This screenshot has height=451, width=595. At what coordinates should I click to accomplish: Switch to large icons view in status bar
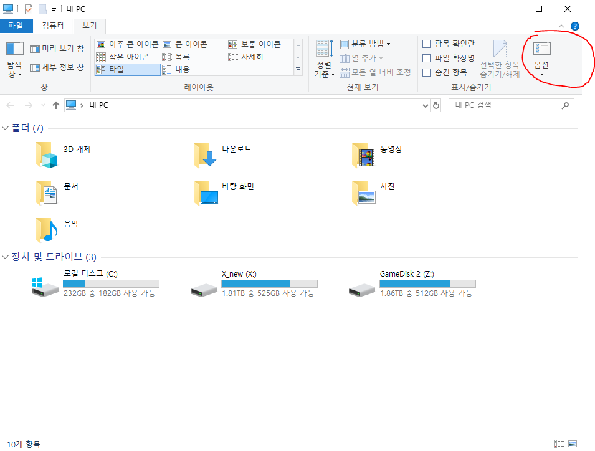click(x=573, y=444)
